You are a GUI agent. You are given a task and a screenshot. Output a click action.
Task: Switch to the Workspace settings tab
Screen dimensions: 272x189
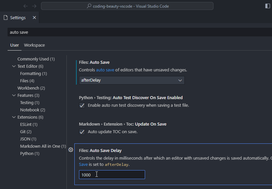click(34, 45)
